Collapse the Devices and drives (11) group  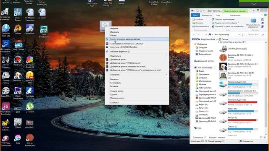point(218,42)
